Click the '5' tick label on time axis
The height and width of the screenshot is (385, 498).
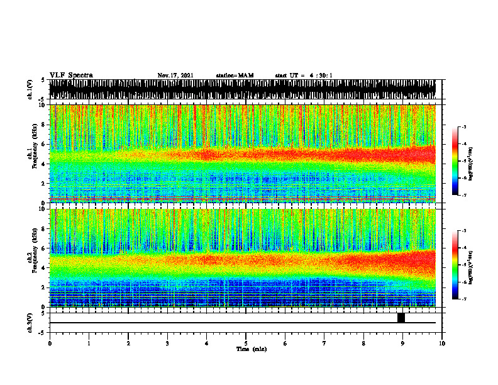(246, 343)
